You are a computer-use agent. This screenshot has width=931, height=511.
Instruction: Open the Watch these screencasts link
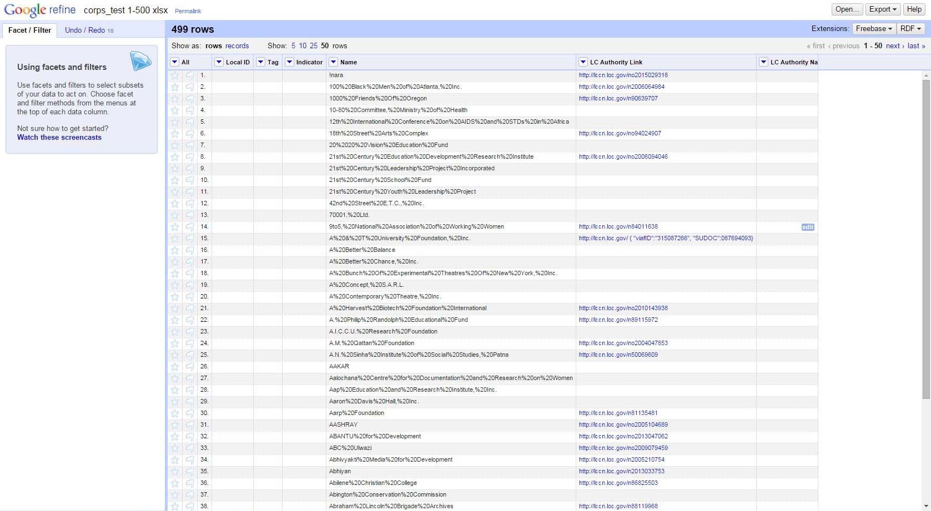[x=59, y=138]
